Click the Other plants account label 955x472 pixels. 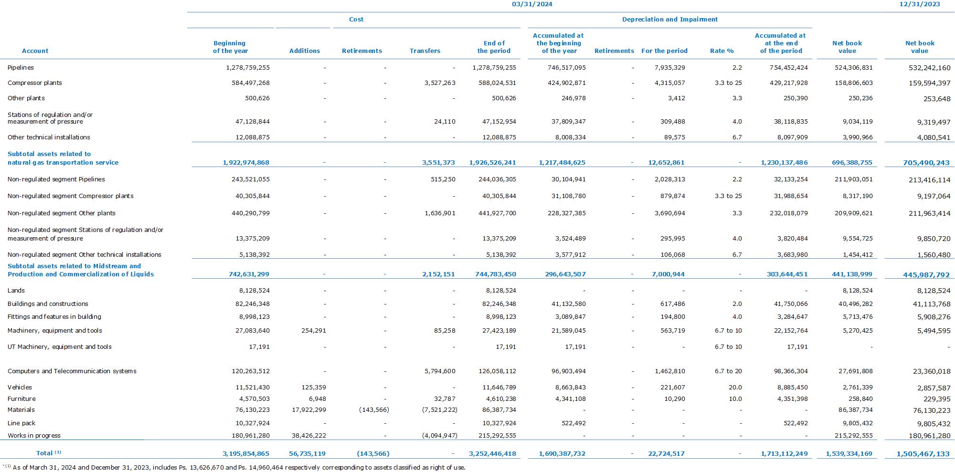(26, 98)
